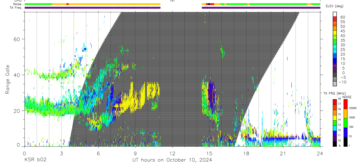
Task: Click the '6' tick label on time axis
Action: point(98,153)
